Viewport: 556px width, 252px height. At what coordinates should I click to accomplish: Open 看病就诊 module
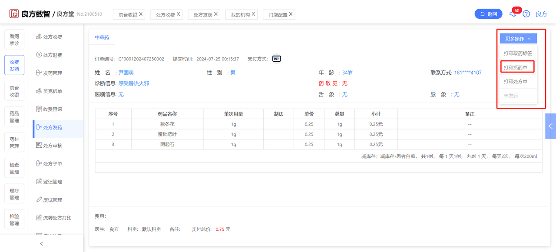(14, 40)
